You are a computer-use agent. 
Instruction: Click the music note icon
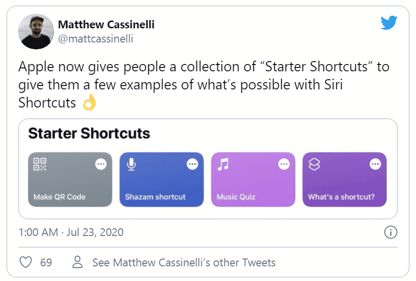(x=223, y=165)
